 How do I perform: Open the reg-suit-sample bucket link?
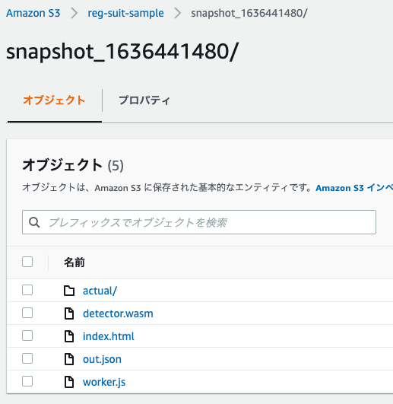(x=125, y=13)
